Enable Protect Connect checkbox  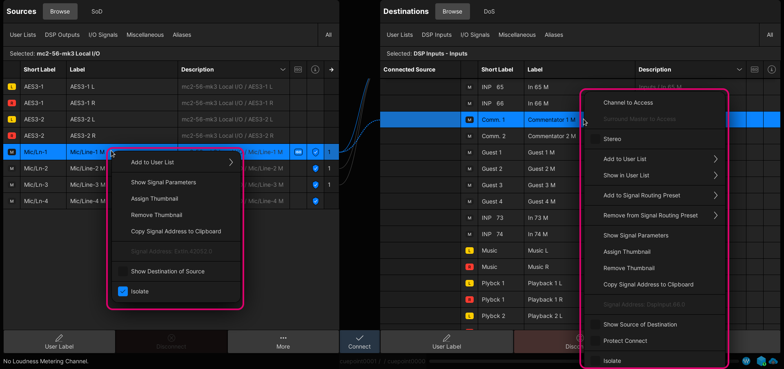596,341
